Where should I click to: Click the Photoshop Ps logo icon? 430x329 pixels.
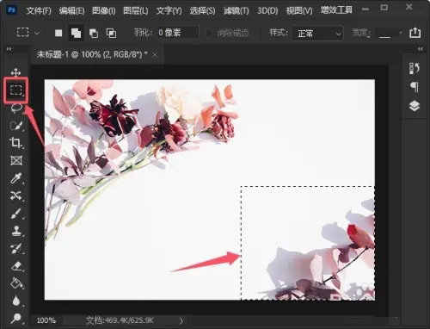click(12, 10)
